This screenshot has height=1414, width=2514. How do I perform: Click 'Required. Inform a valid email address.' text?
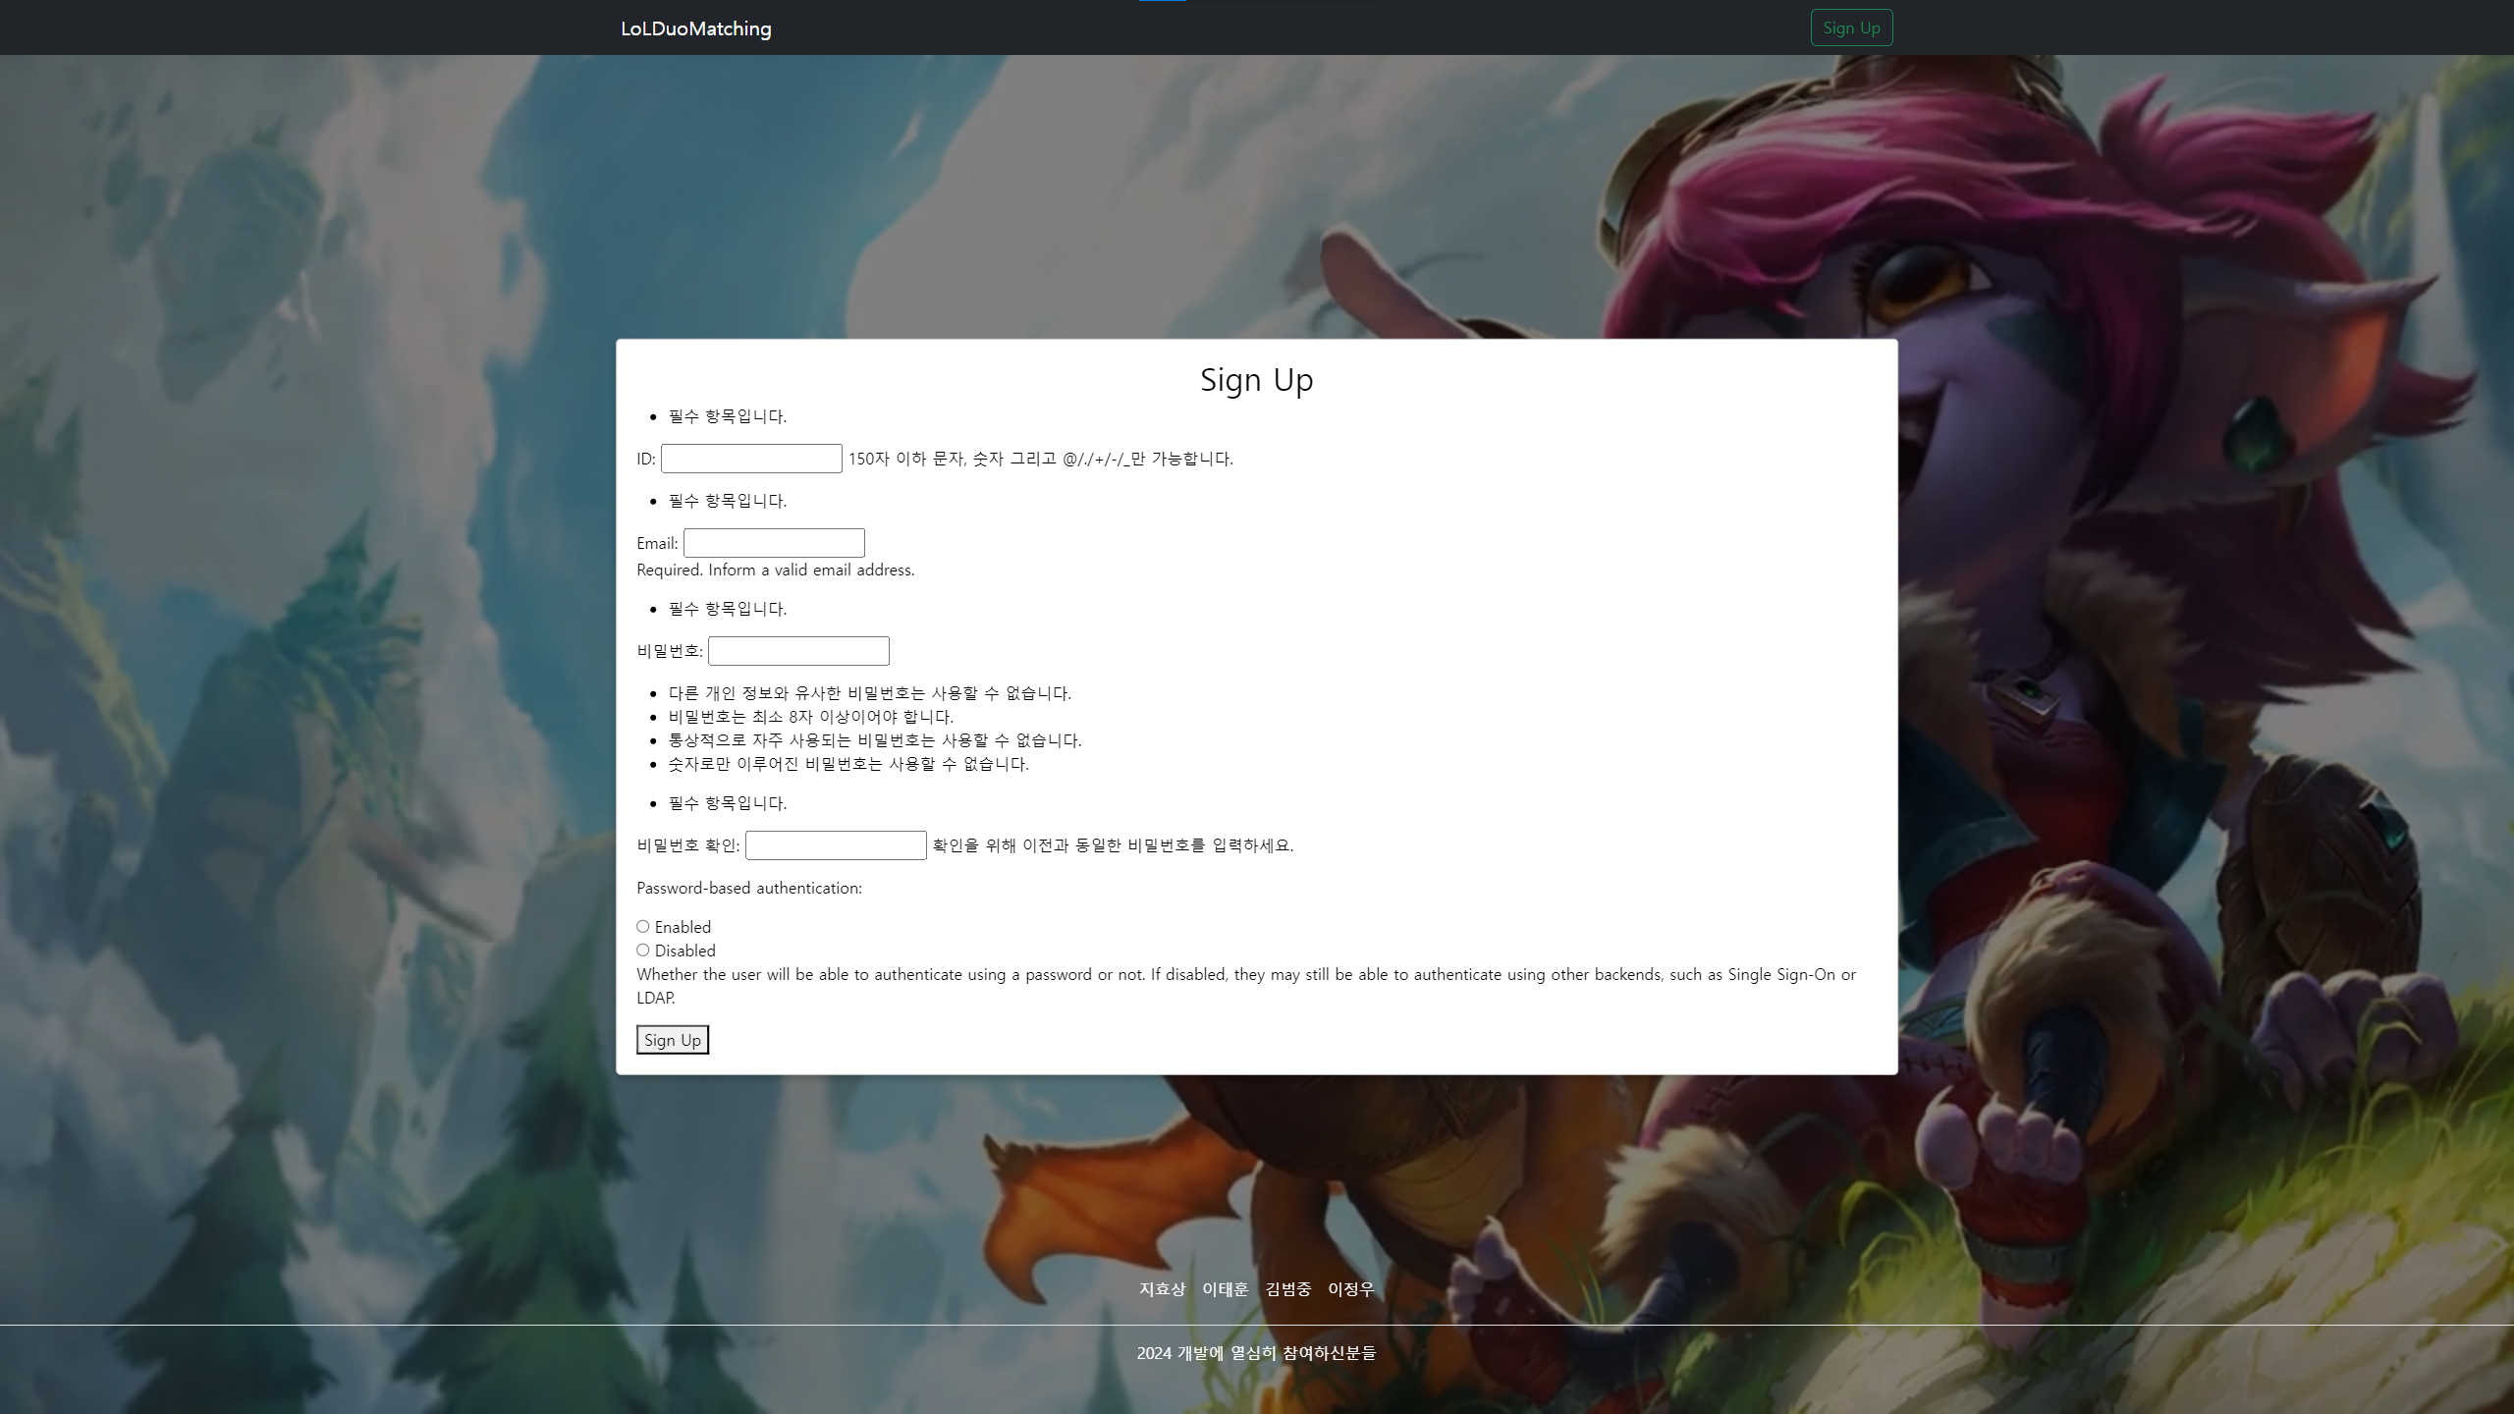tap(776, 570)
